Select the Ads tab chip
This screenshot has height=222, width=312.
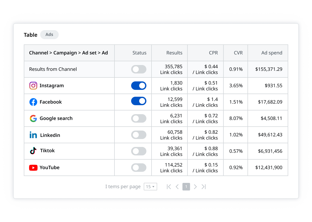tap(49, 35)
